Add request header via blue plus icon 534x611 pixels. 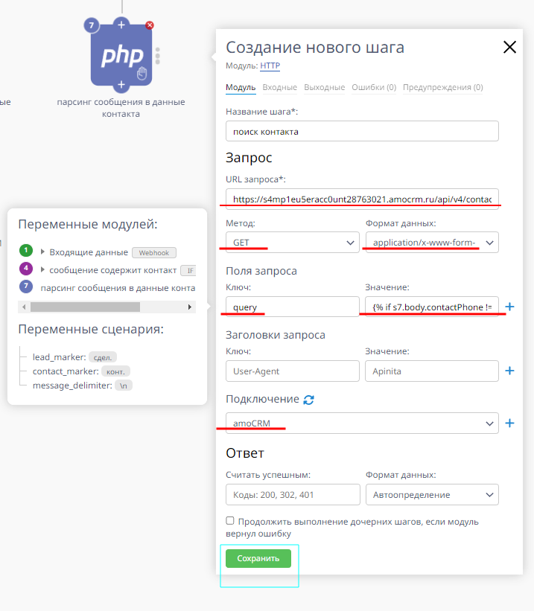pos(509,371)
